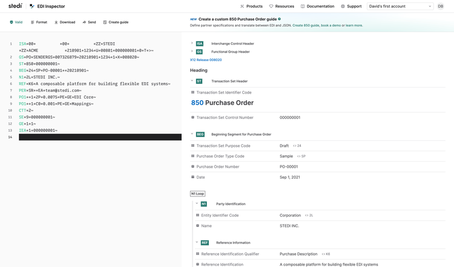Open the Products menu
Image resolution: width=454 pixels, height=267 pixels.
tap(251, 6)
